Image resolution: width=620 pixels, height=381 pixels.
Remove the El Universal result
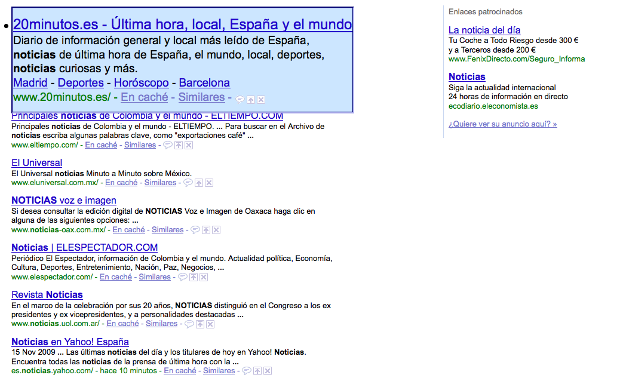[x=209, y=183]
